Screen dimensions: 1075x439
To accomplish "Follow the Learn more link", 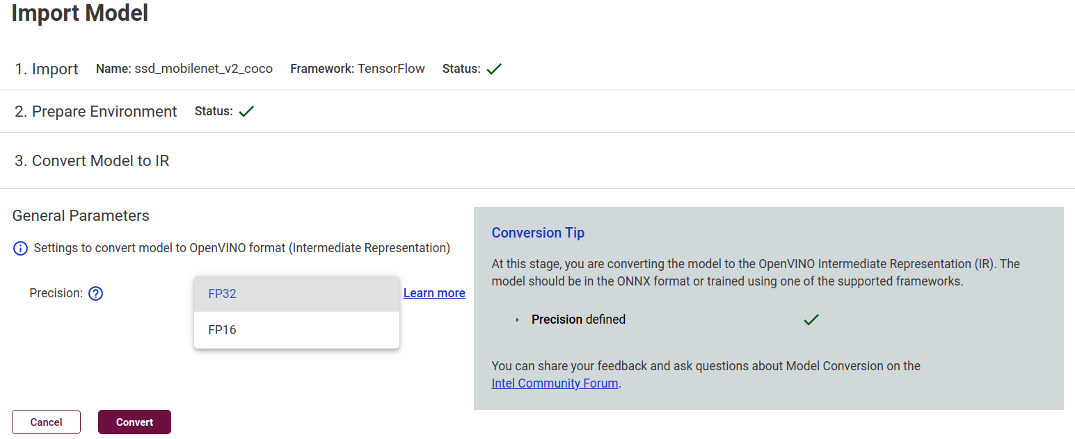I will click(x=434, y=293).
